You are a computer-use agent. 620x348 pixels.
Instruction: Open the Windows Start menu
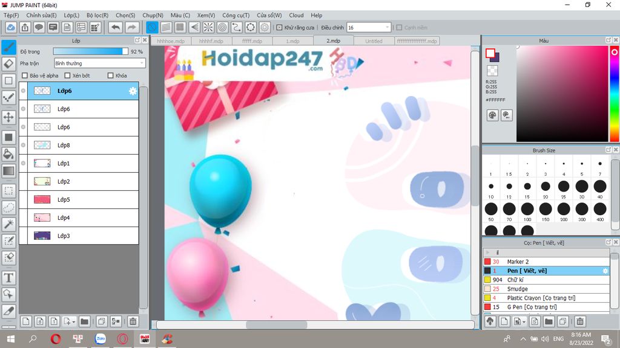11,339
